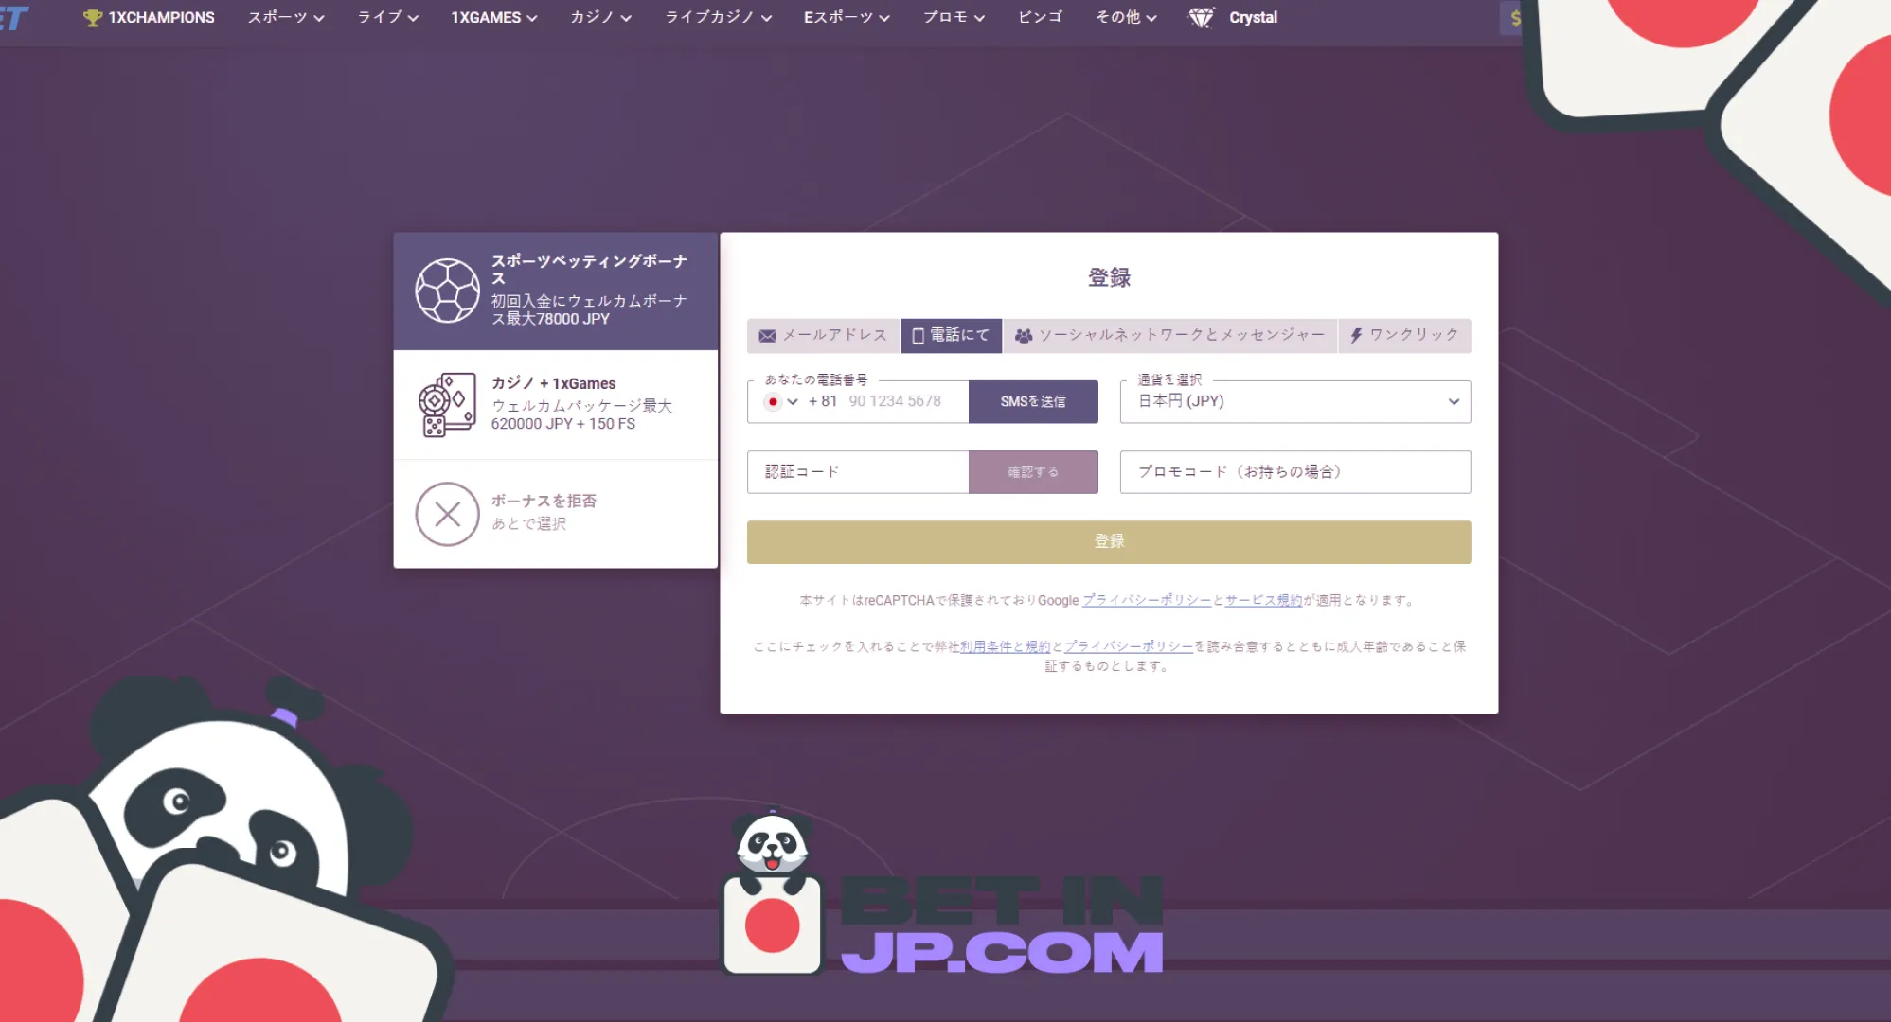Viewport: 1891px width, 1022px height.
Task: Click the dollar icon in the top bar
Action: [1515, 18]
